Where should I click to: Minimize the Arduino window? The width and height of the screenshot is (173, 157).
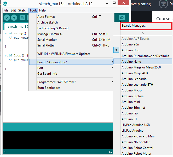pos(107,3)
